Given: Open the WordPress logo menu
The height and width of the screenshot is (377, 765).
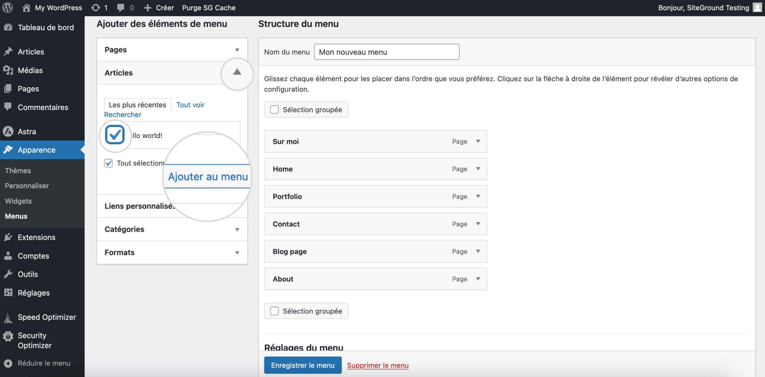Looking at the screenshot, I should 8,7.
